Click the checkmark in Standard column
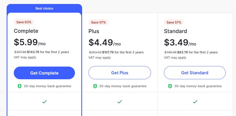Screen dimensions: 236x116 point(195,102)
